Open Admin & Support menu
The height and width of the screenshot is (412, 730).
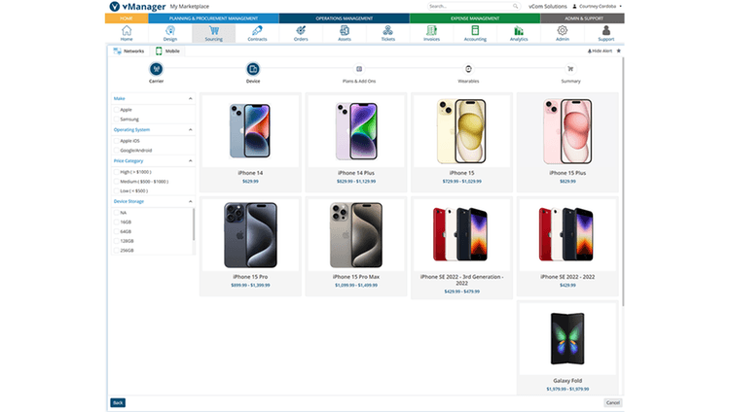[x=584, y=18]
